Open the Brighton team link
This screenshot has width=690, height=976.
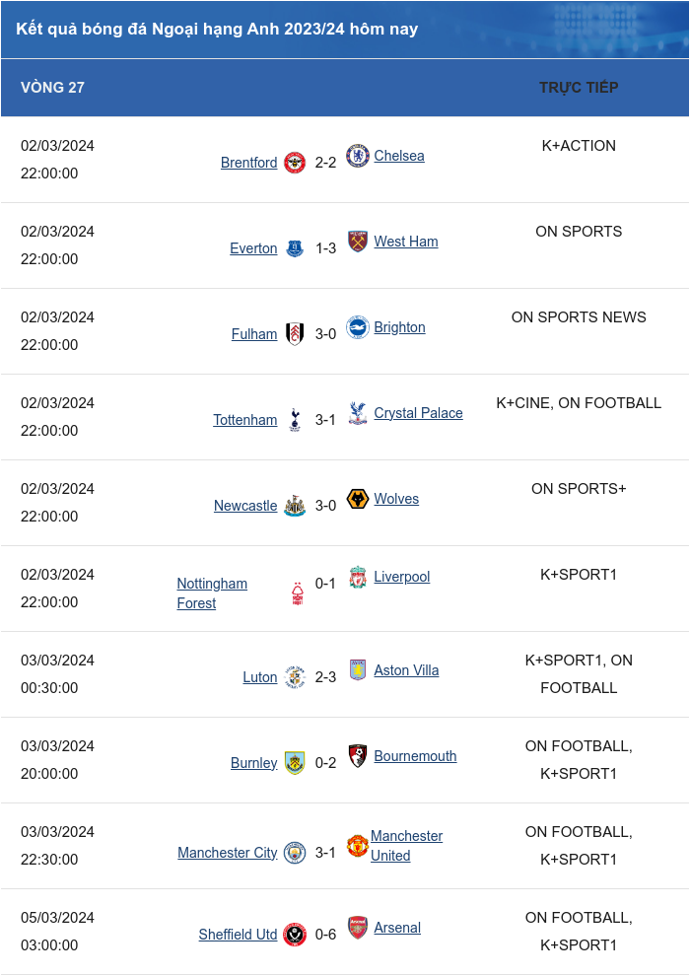pyautogui.click(x=399, y=326)
